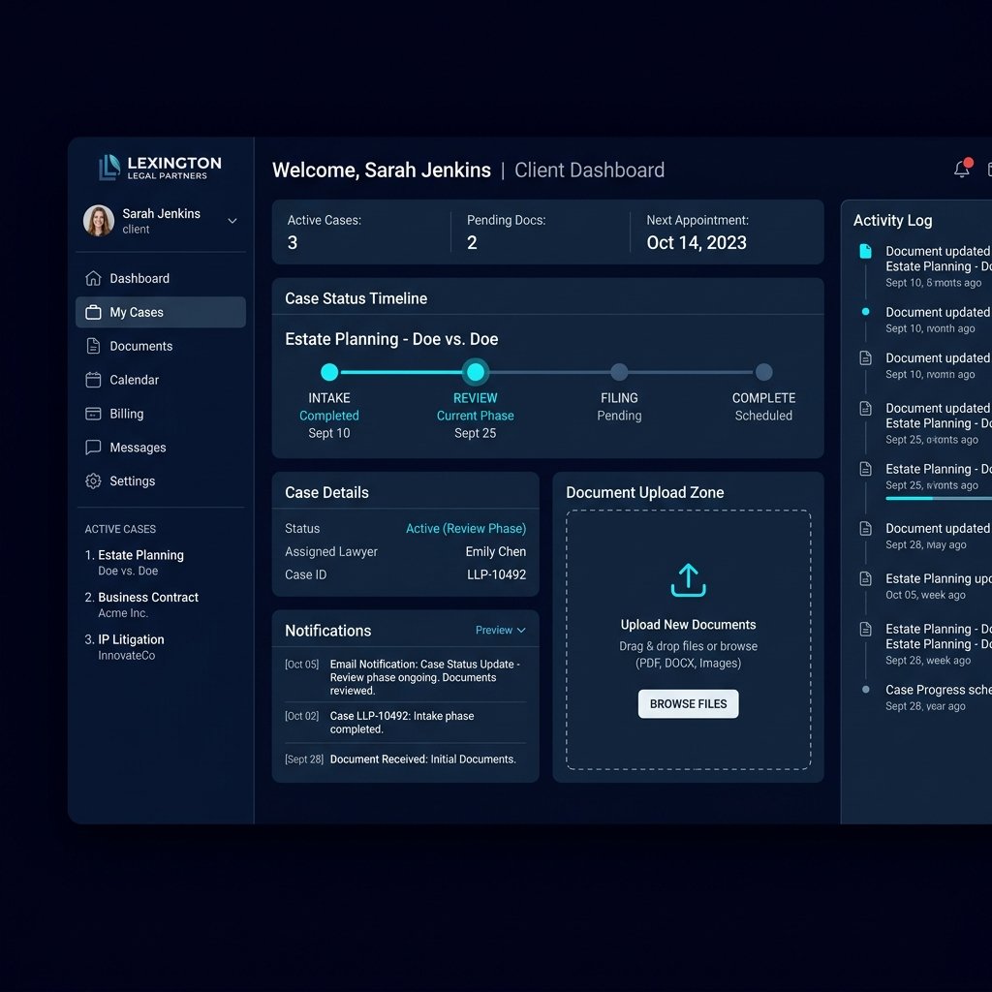
Task: Open the Billing section
Action: 161,414
